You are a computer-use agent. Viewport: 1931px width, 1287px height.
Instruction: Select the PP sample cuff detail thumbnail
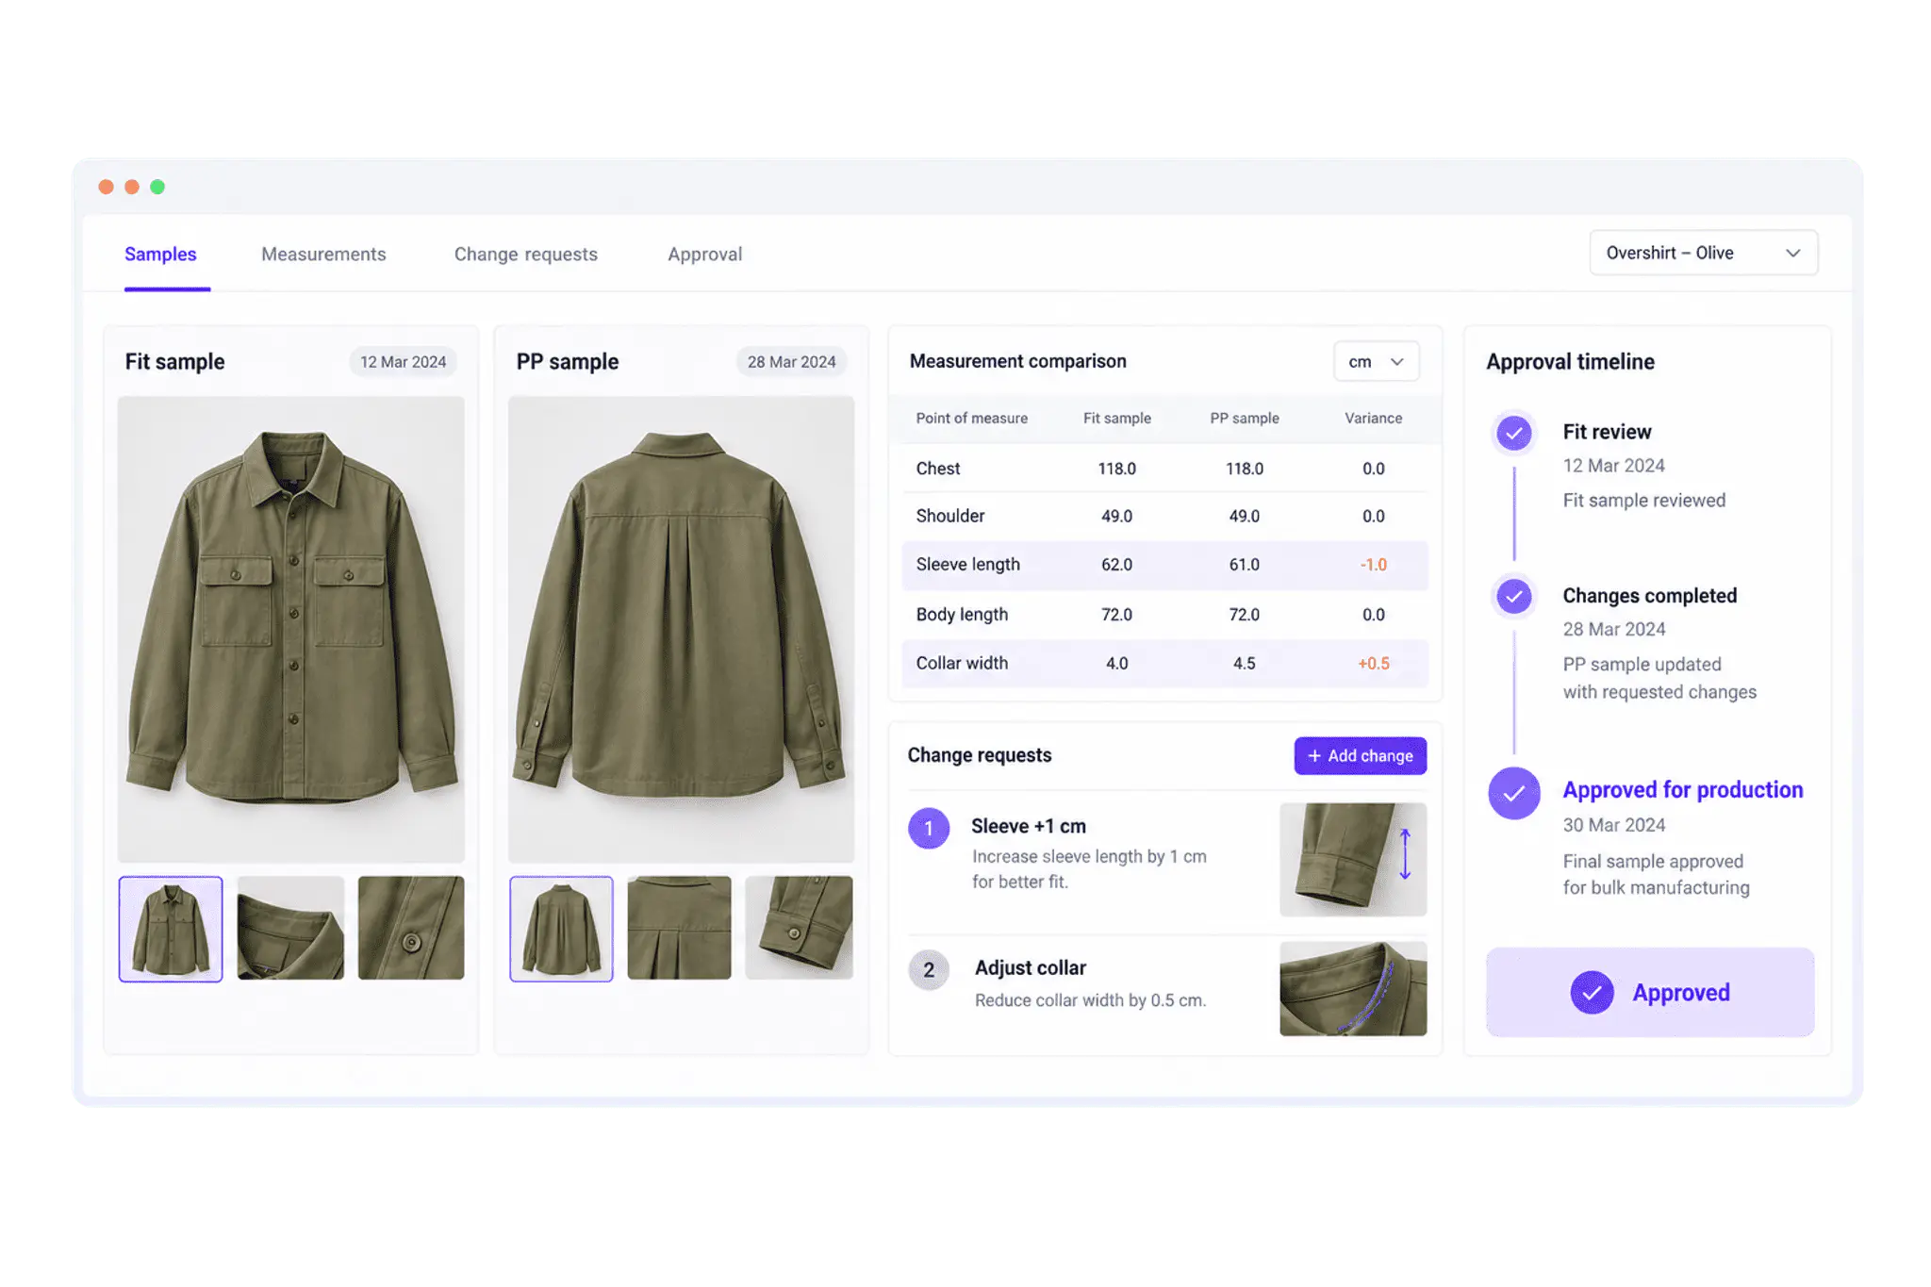coord(799,929)
